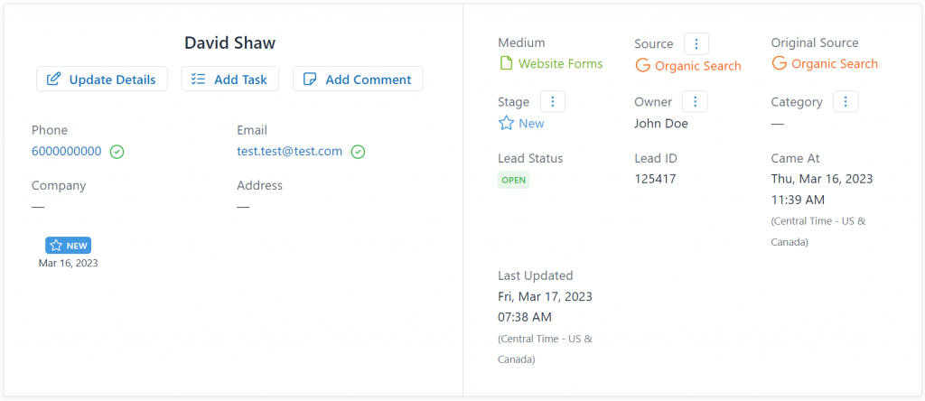Screen dimensions: 925x401
Task: Click the note icon on Add Comment
Action: click(x=310, y=79)
